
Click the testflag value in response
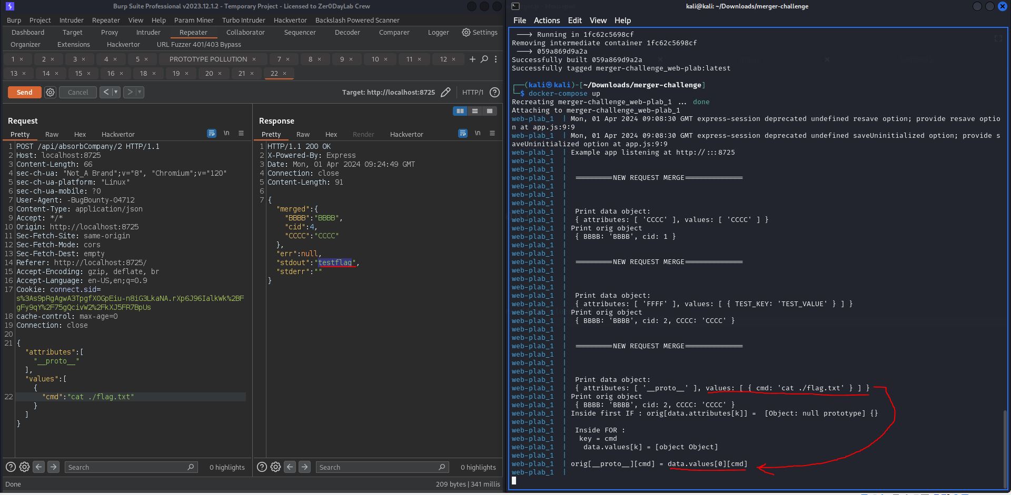[335, 262]
